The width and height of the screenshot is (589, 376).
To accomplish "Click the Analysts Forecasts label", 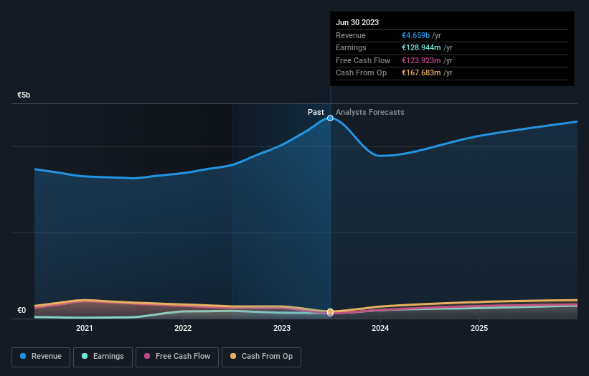I will (x=369, y=112).
